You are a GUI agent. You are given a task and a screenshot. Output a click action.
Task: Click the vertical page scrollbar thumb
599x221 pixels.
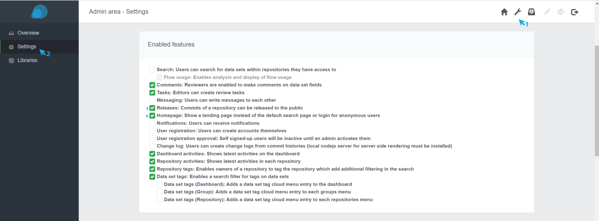[597, 101]
